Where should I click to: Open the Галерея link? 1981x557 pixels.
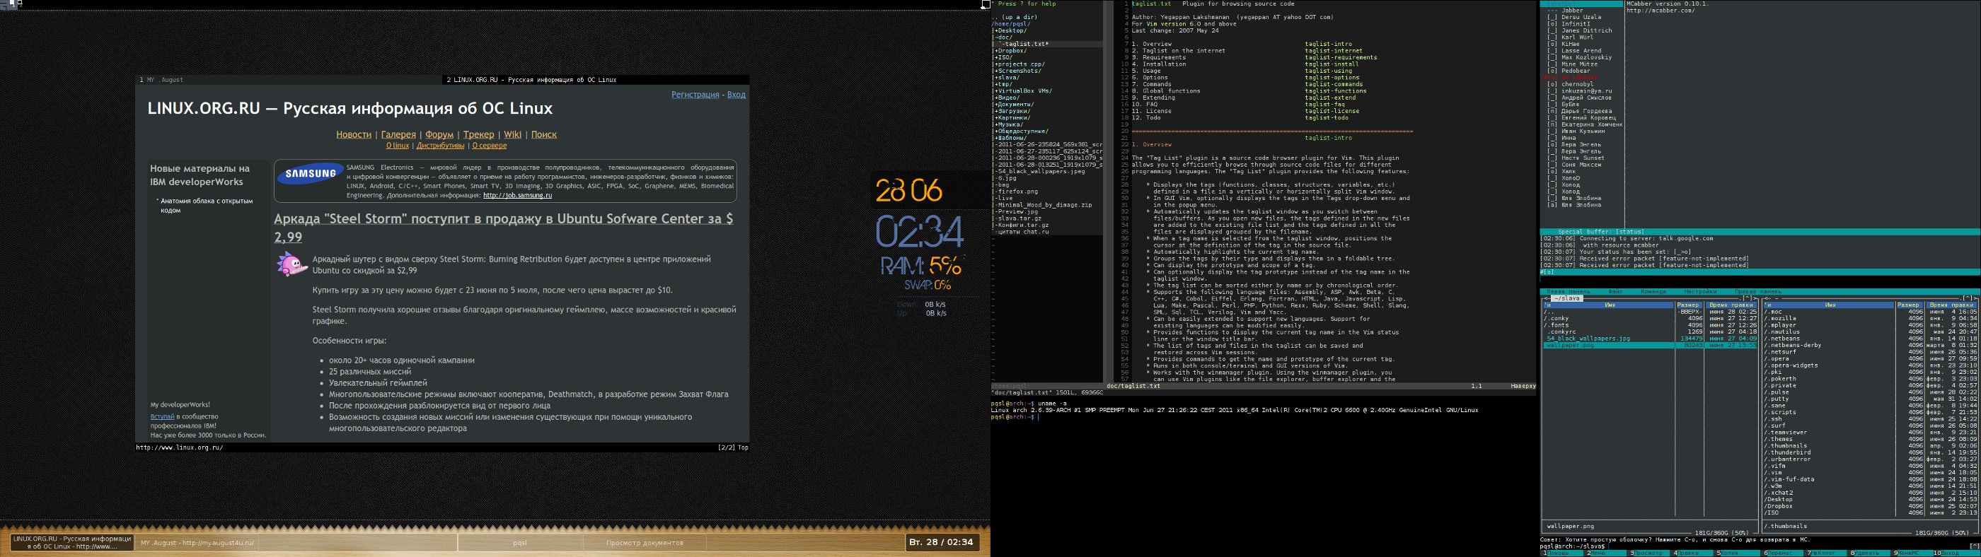(x=398, y=134)
